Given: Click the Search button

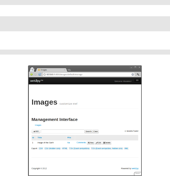Looking at the screenshot, I should click(x=88, y=131).
